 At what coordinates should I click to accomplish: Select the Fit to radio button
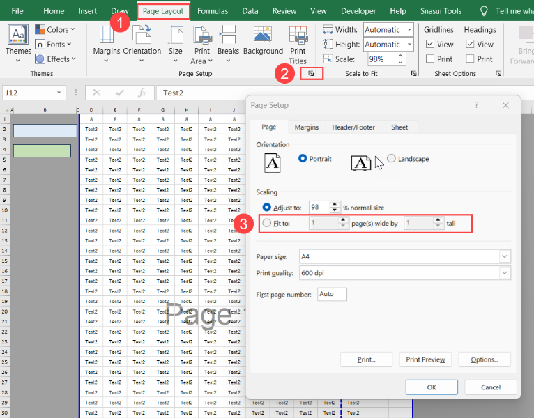coord(267,223)
